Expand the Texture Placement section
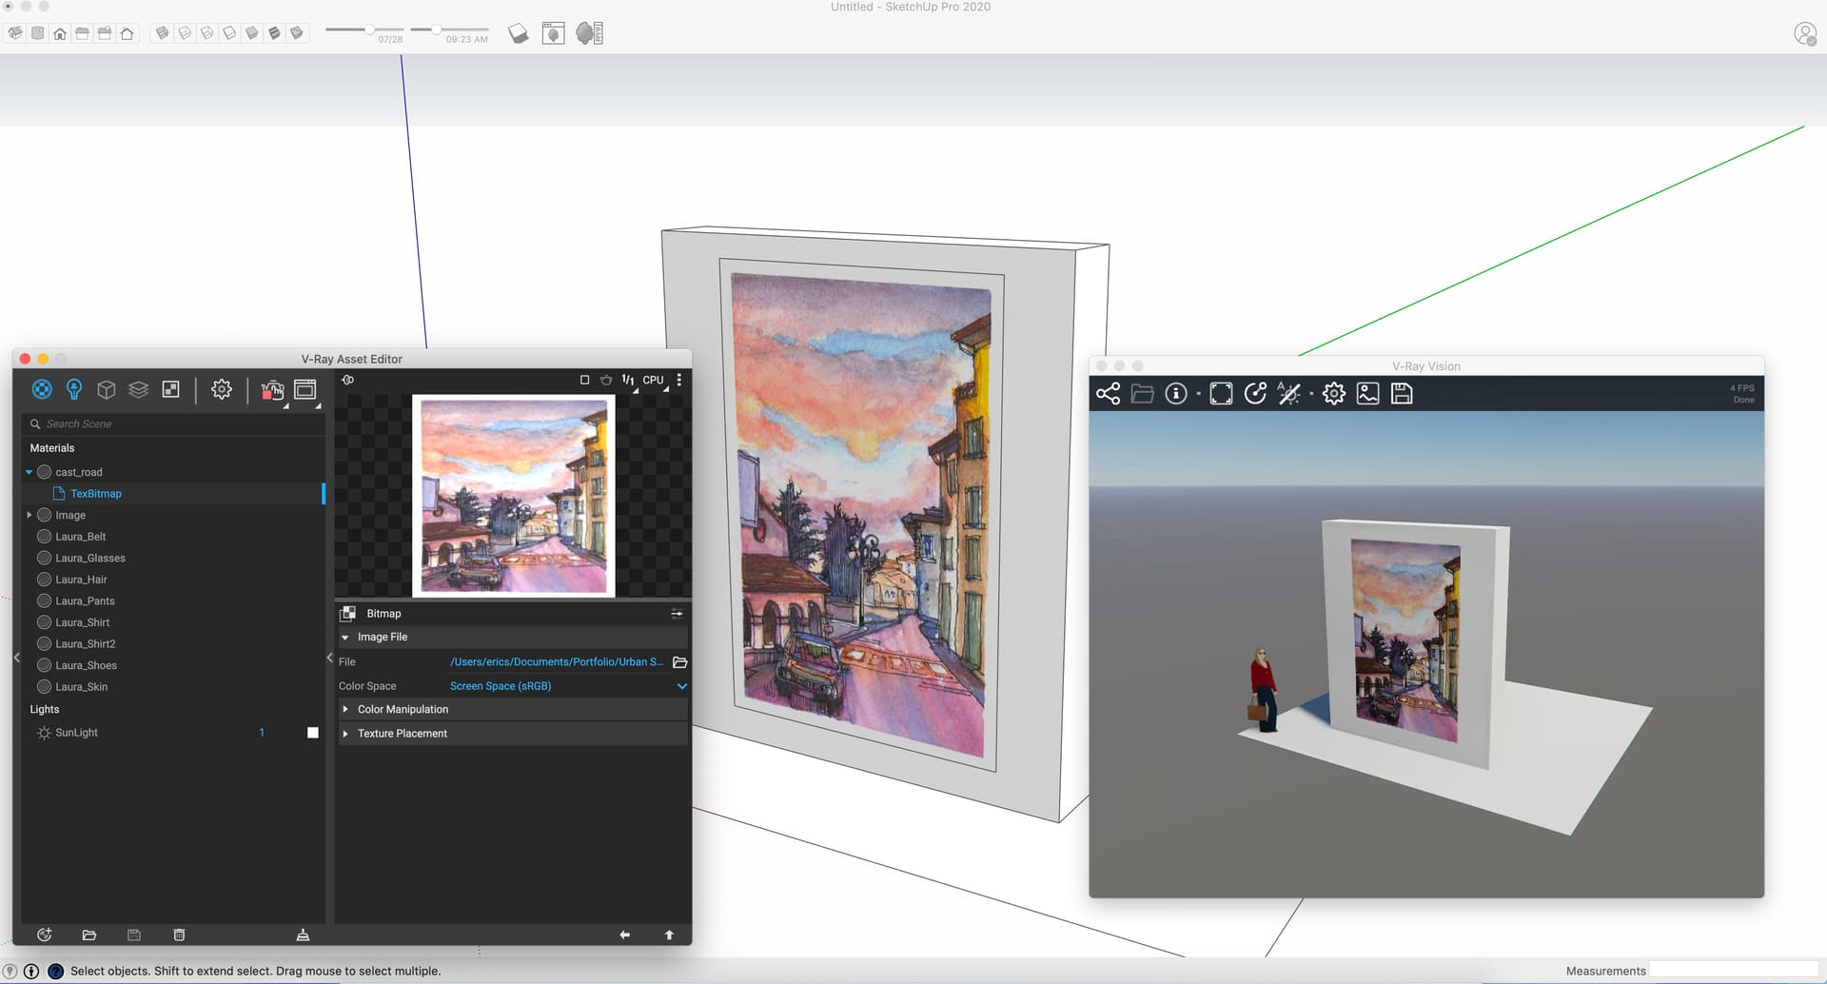This screenshot has width=1827, height=984. (345, 734)
